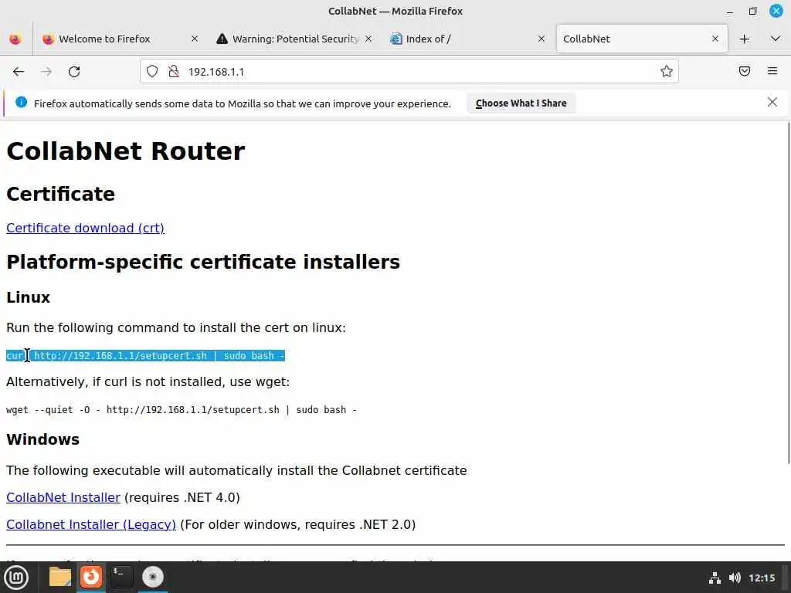The height and width of the screenshot is (593, 791).
Task: Switch to Potential Security warning tab
Action: point(295,39)
